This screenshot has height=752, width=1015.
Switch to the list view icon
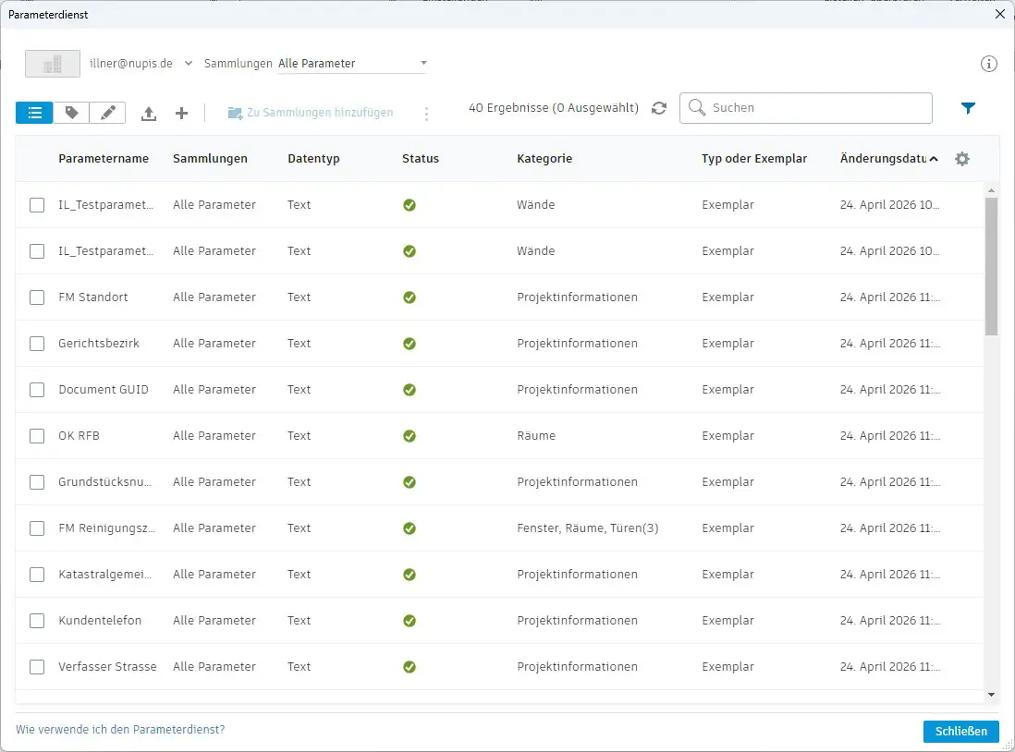[x=34, y=113]
